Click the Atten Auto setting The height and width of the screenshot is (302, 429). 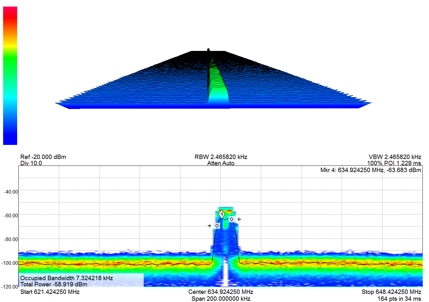pyautogui.click(x=221, y=163)
